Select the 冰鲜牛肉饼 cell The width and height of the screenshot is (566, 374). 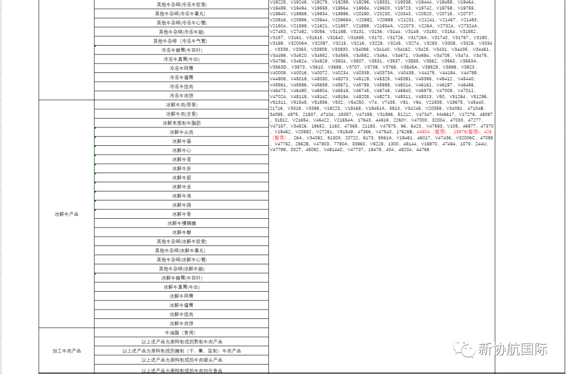click(x=181, y=324)
